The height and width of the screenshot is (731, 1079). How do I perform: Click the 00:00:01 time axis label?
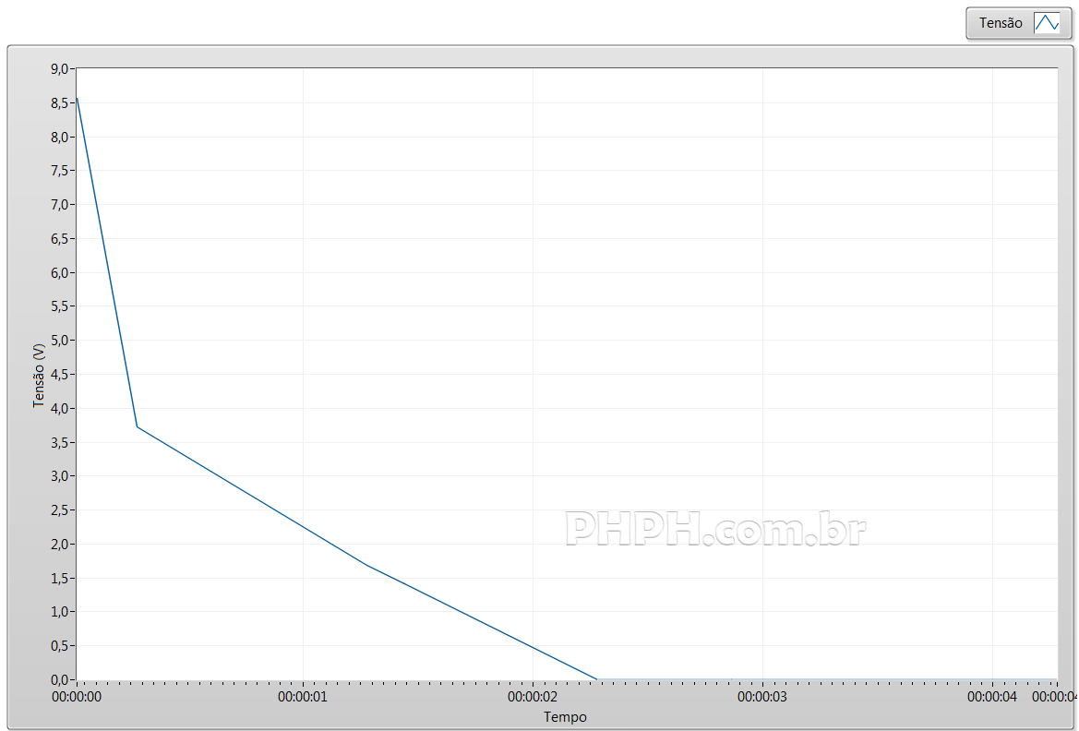pos(303,698)
